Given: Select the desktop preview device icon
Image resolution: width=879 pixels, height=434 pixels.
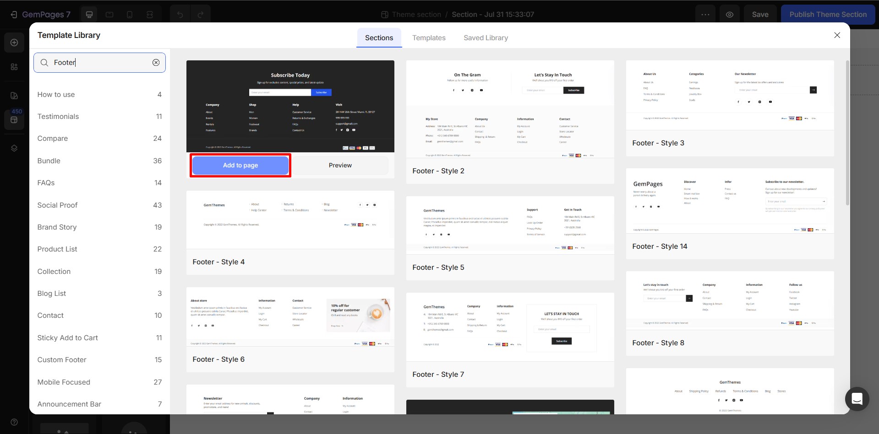Looking at the screenshot, I should coord(89,14).
